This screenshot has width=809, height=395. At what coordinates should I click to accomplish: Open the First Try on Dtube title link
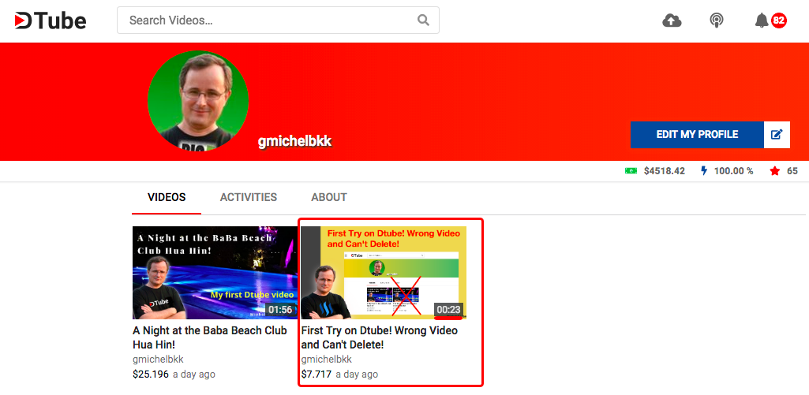379,337
